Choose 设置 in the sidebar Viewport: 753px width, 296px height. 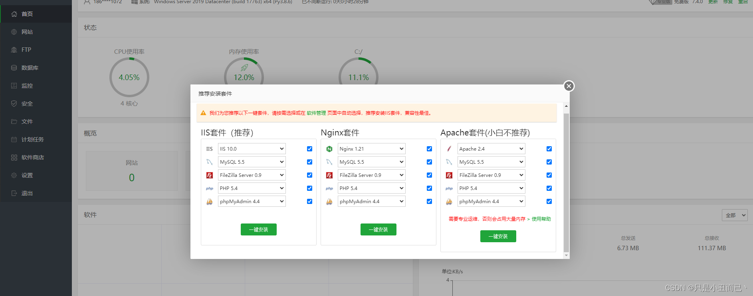pyautogui.click(x=36, y=175)
